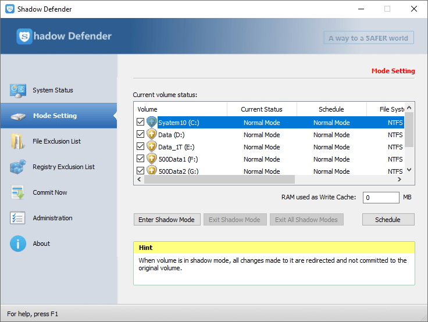
Task: Click the 'For help, press F1' status text
Action: tap(33, 314)
